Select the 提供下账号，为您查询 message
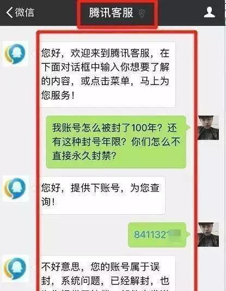The image size is (226, 291). pos(102,195)
